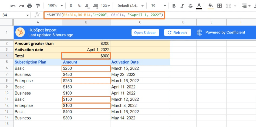Click the Redo arrow icon

pos(21,6)
